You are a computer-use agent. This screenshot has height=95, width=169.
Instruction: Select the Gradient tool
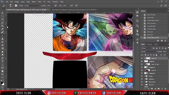pos(2,49)
